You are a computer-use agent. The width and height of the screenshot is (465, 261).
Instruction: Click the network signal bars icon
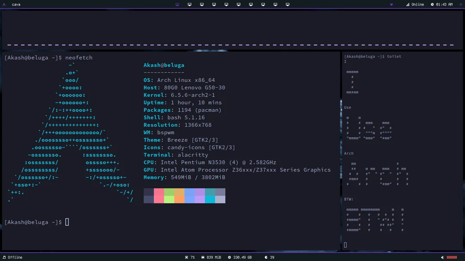[x=407, y=4]
